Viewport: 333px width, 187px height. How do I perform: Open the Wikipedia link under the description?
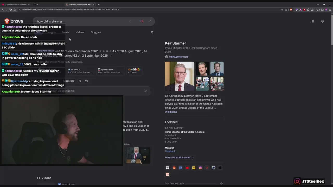171,112
